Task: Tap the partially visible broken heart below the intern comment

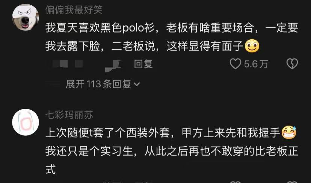Action: [292, 182]
